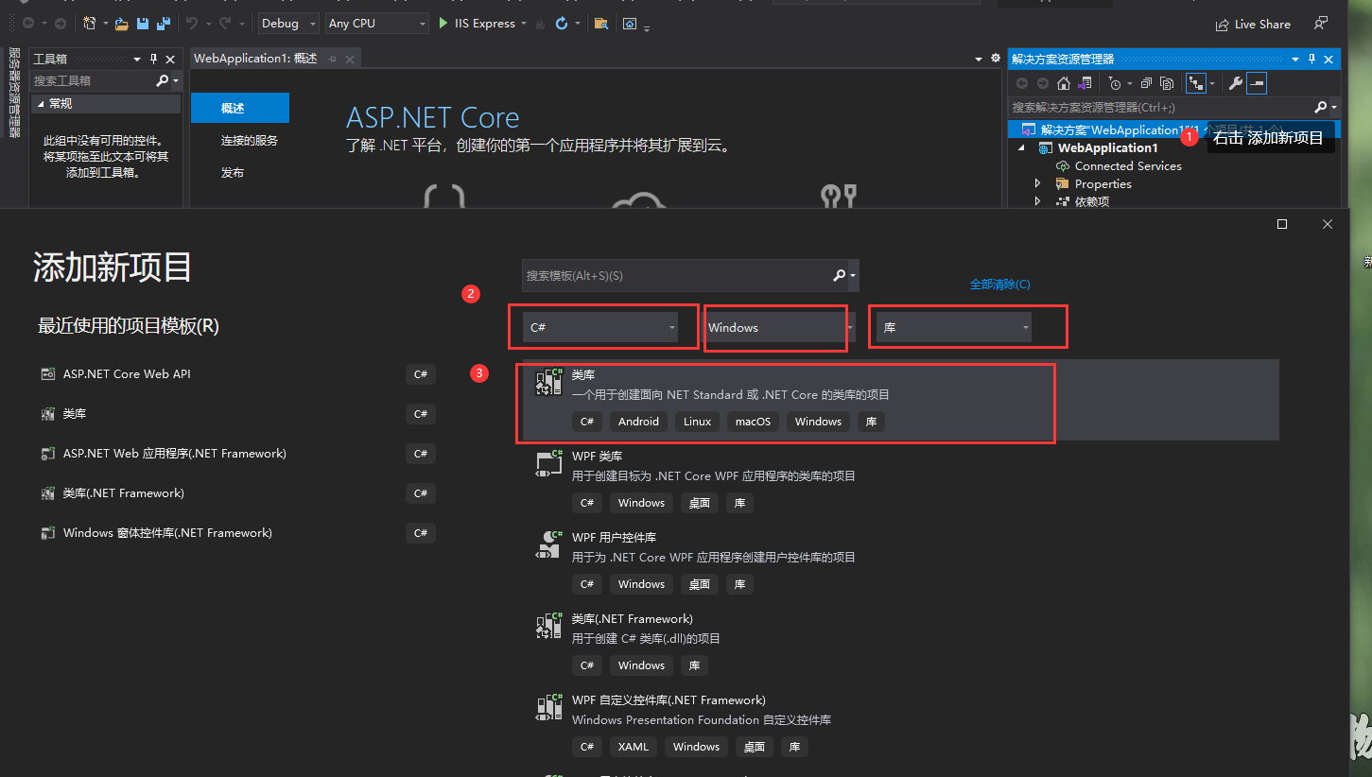
Task: Select recent template ASP.NET Core Web API
Action: 237,374
